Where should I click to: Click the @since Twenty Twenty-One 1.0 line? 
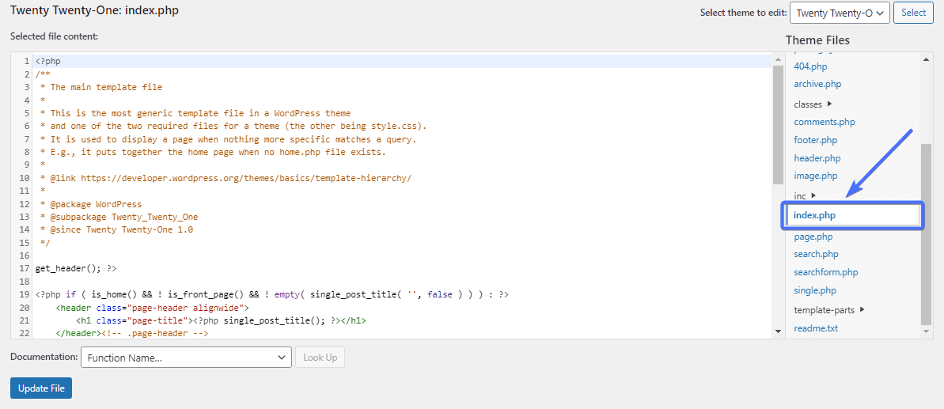click(x=116, y=229)
